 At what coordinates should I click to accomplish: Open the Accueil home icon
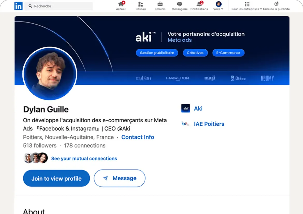coord(121,4)
